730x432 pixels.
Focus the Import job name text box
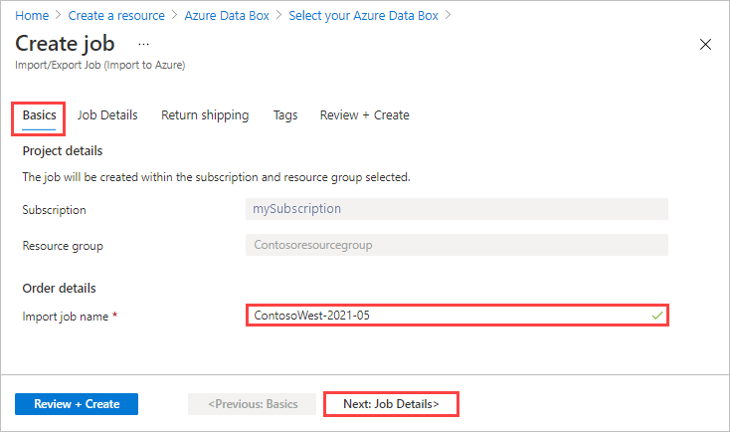point(448,316)
